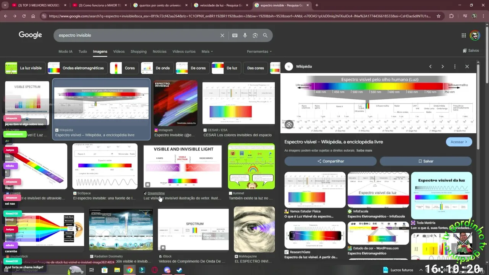Open a new browser tab with plus
489x275 pixels.
(317, 5)
